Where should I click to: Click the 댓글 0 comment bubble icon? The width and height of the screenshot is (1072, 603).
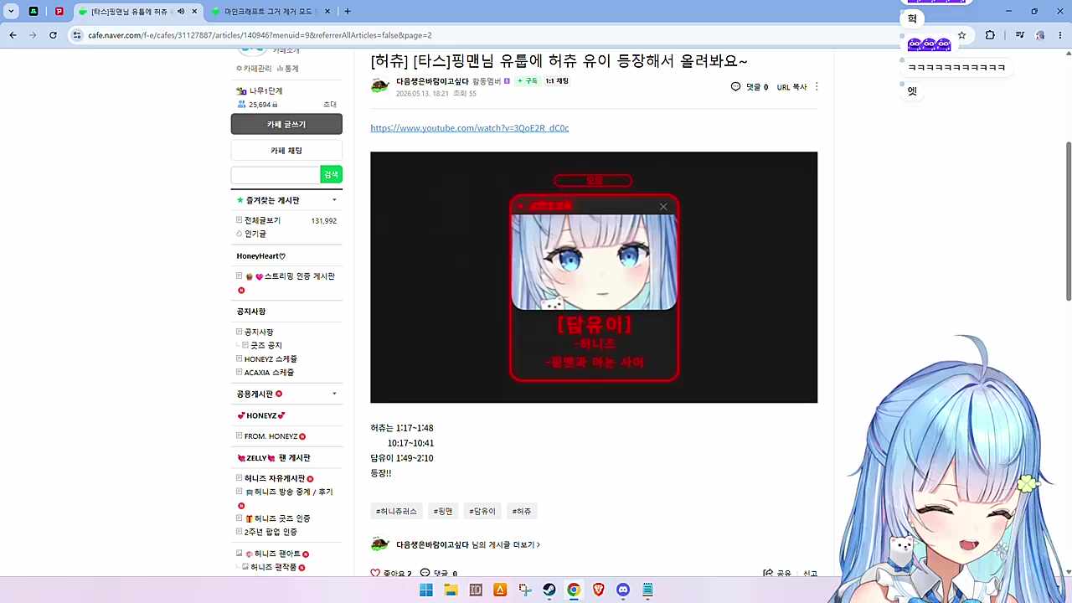point(735,87)
